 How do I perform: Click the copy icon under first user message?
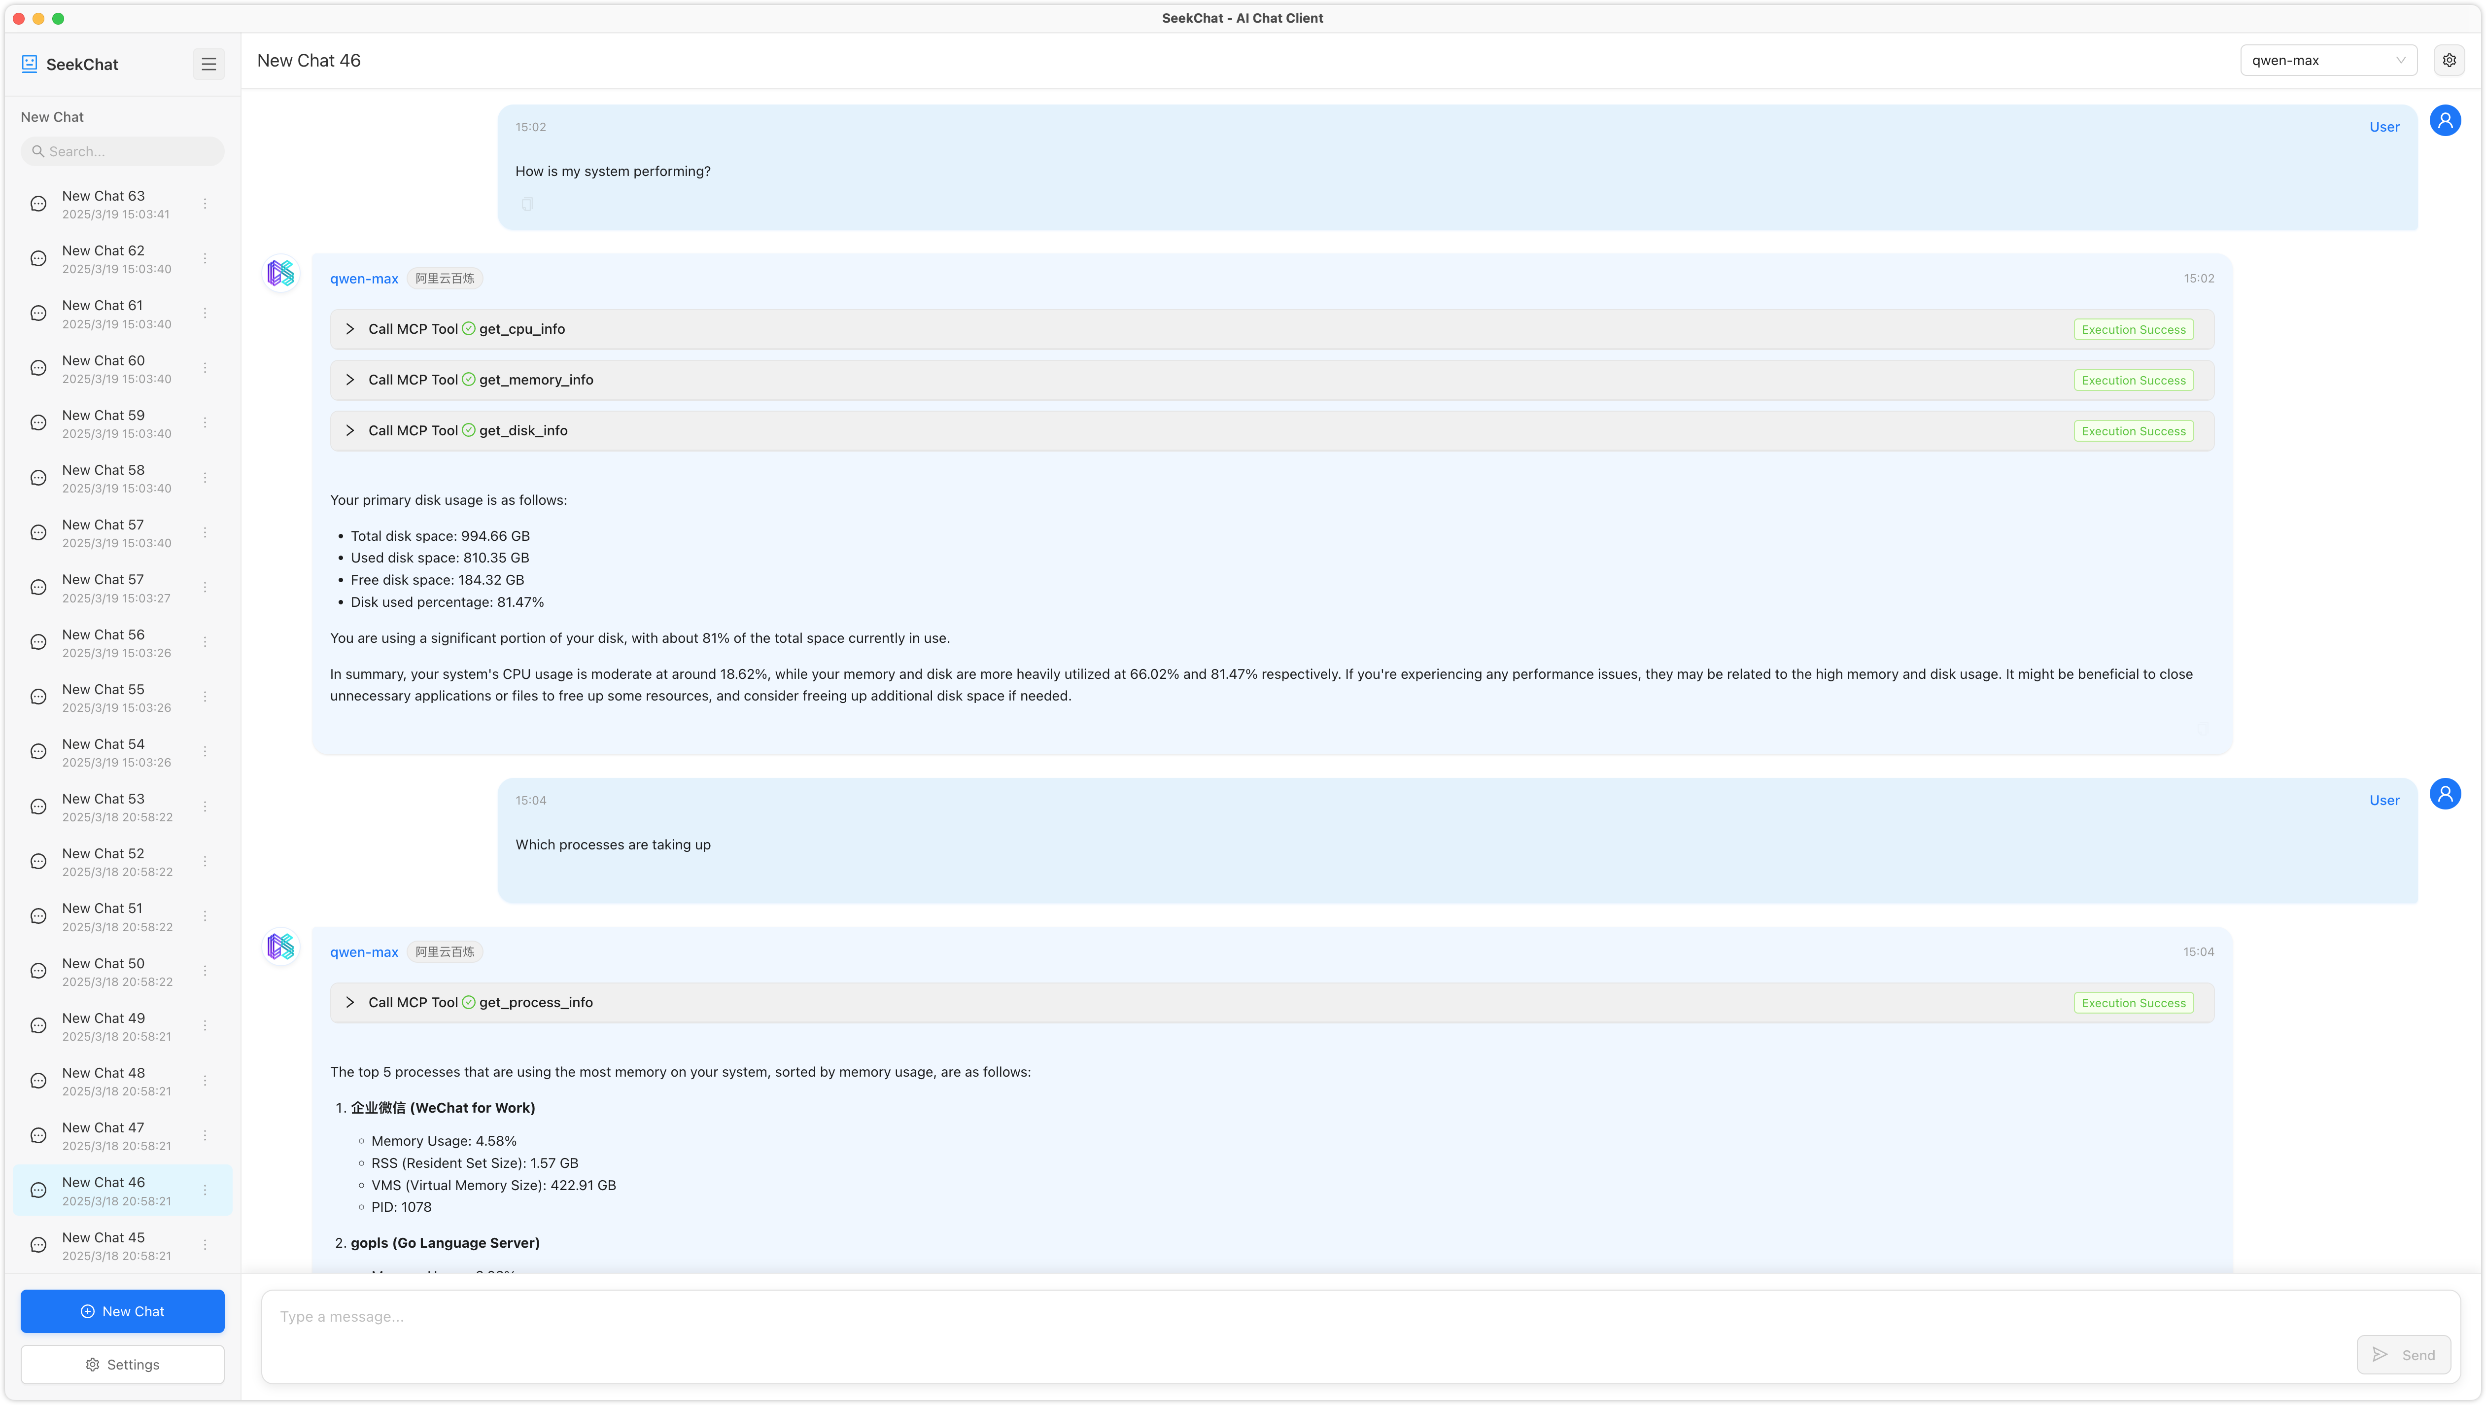527,205
